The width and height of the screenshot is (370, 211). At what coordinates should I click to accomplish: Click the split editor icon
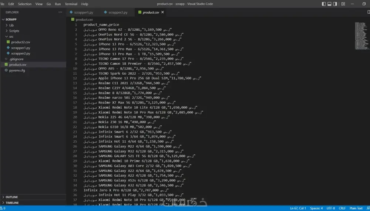(369, 12)
